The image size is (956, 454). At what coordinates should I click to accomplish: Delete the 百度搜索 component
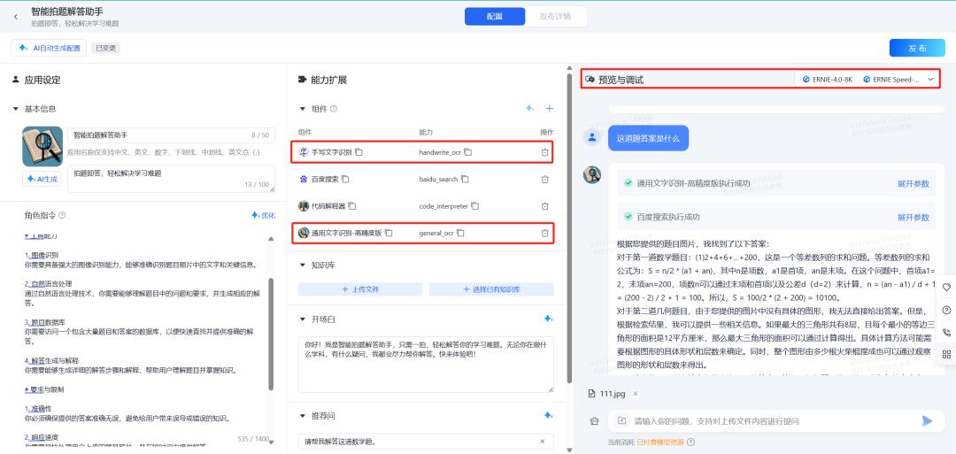544,179
